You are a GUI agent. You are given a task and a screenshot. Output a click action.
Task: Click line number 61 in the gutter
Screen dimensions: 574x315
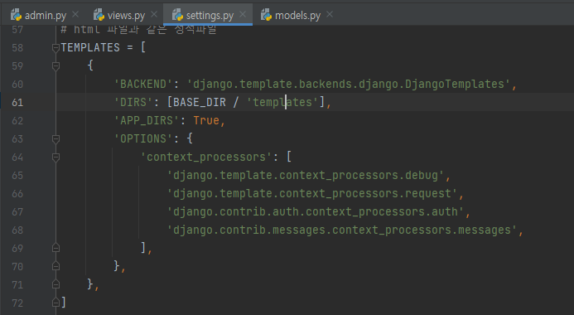(x=17, y=102)
